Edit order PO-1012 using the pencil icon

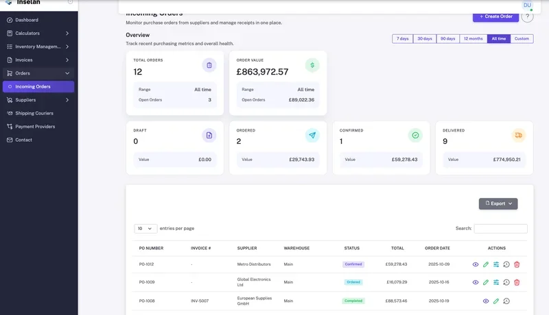click(x=486, y=264)
